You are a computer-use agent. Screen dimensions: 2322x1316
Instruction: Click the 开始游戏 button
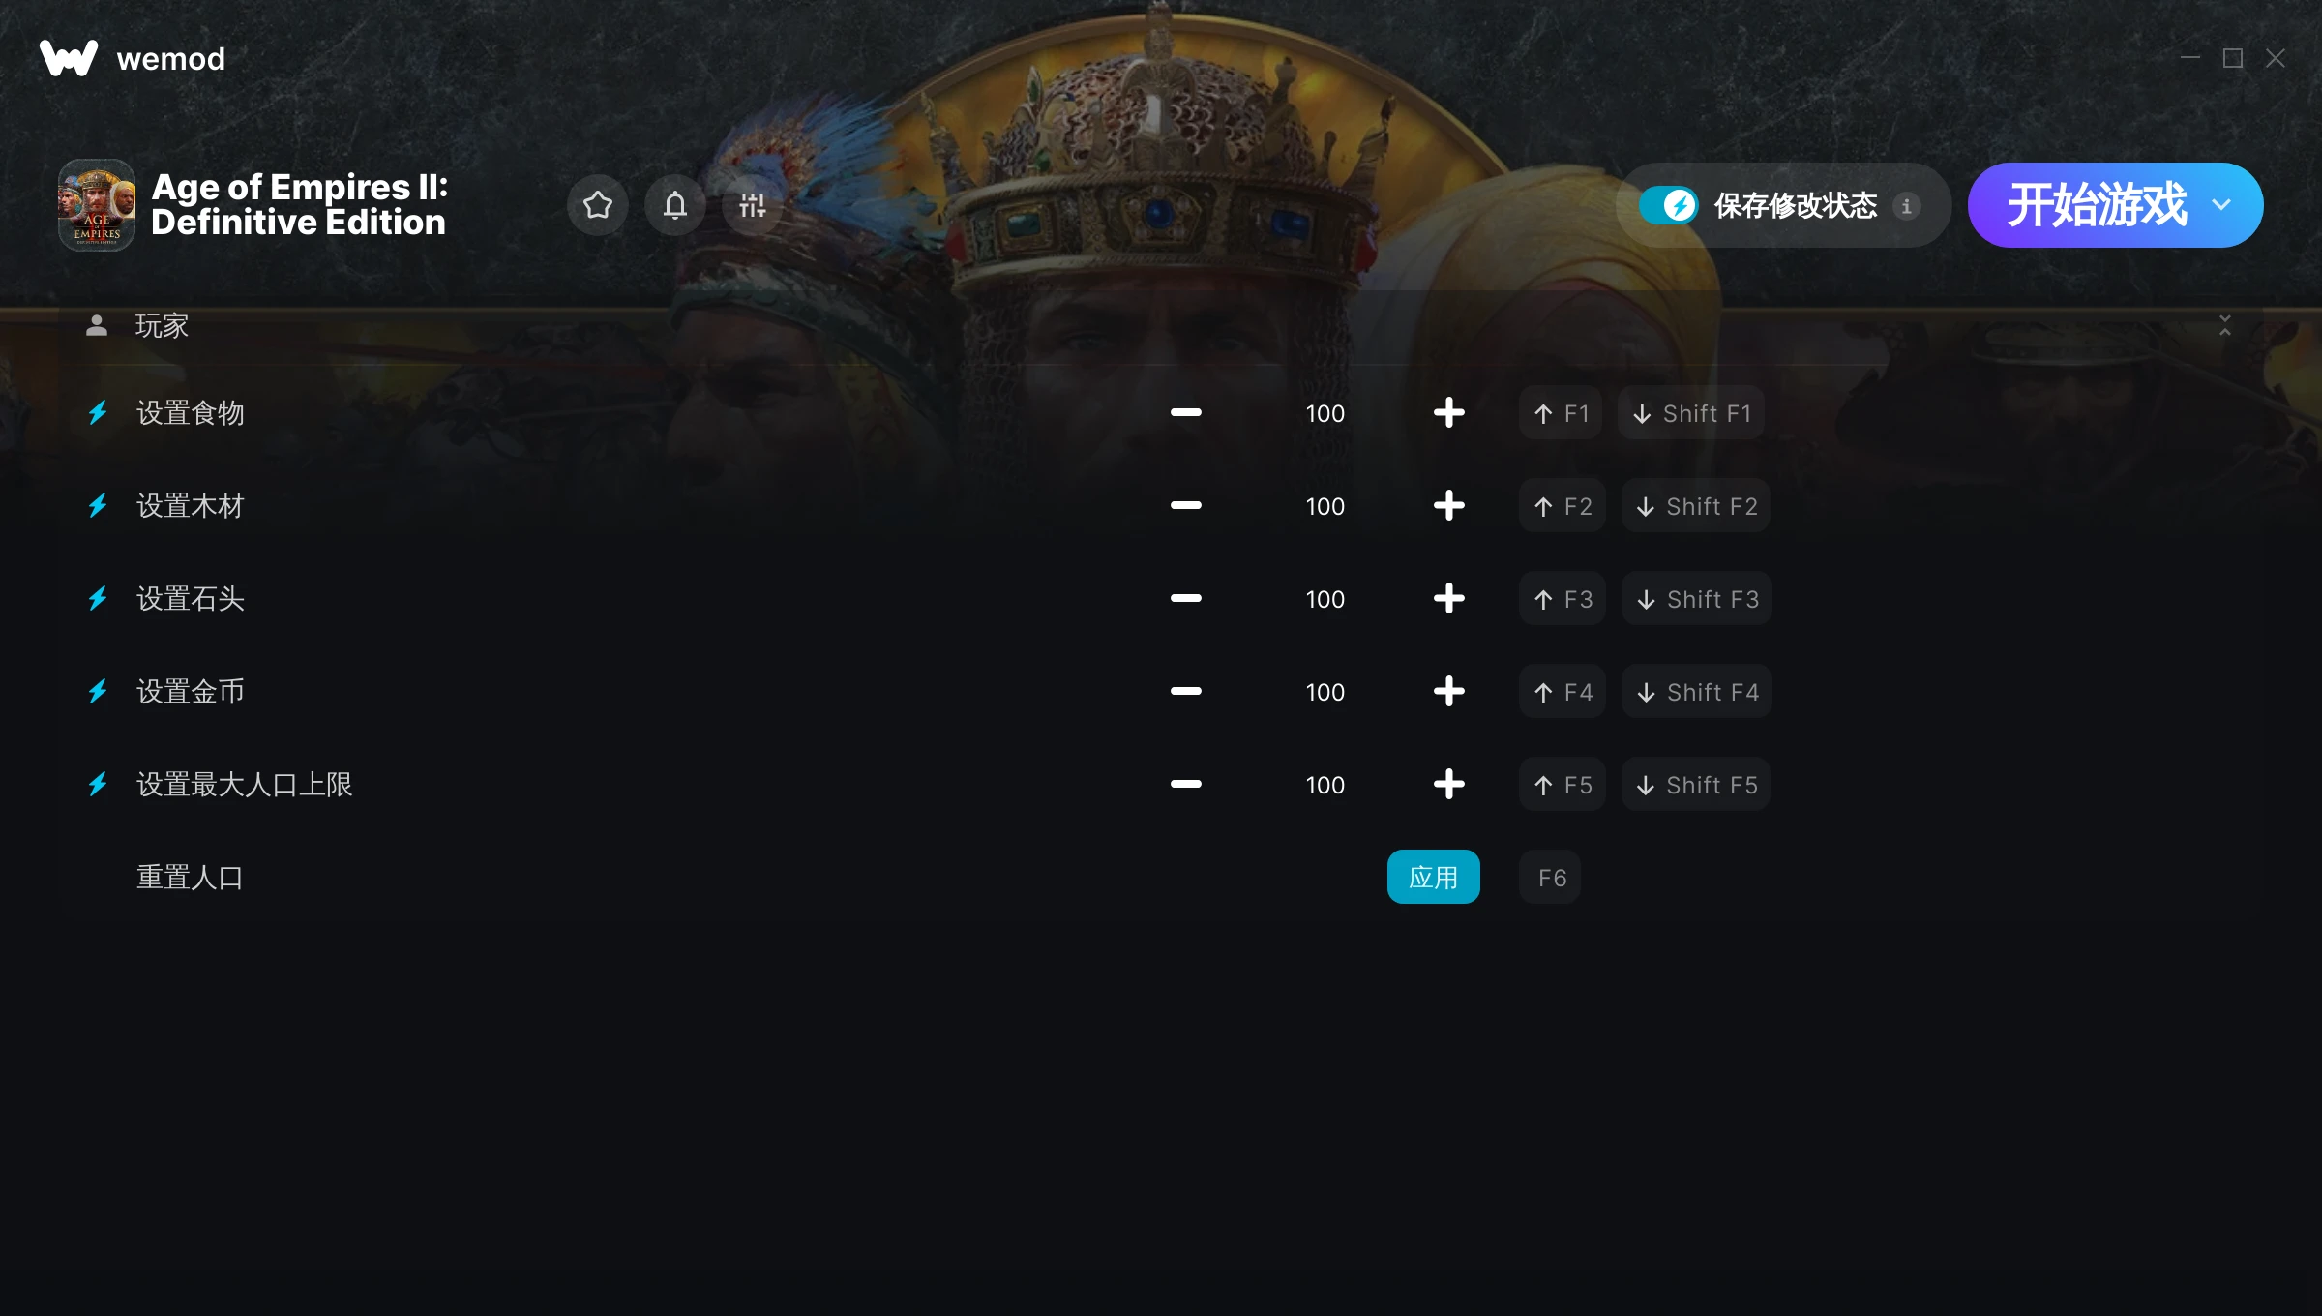click(x=2096, y=205)
